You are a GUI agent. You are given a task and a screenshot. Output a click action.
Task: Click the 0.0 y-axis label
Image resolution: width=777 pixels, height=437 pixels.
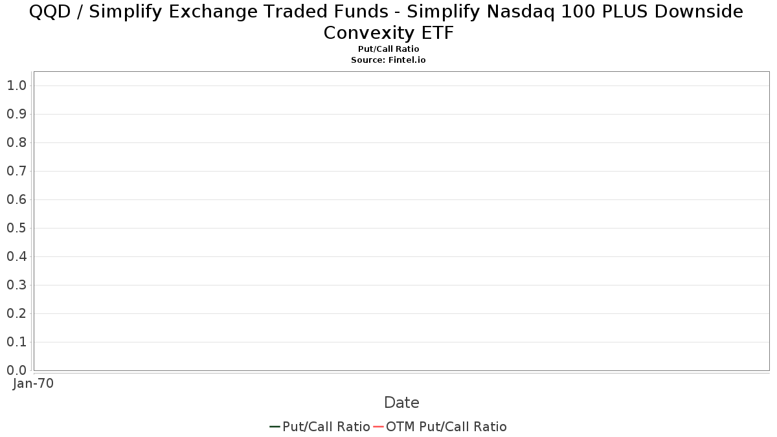pyautogui.click(x=16, y=370)
